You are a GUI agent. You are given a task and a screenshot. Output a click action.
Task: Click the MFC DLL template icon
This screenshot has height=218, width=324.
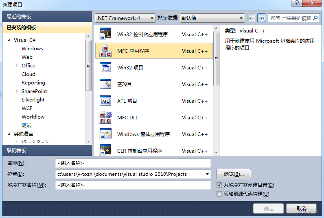(x=105, y=117)
